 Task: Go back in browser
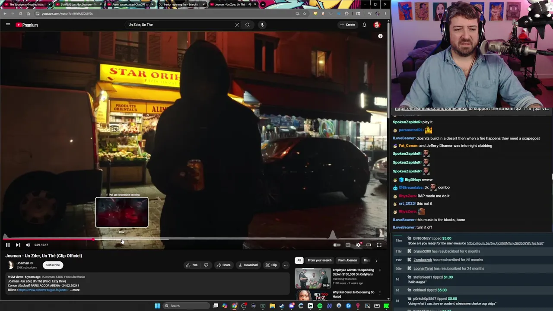coord(5,13)
